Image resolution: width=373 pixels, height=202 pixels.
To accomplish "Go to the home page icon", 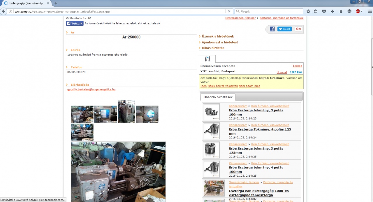I will 341,11.
